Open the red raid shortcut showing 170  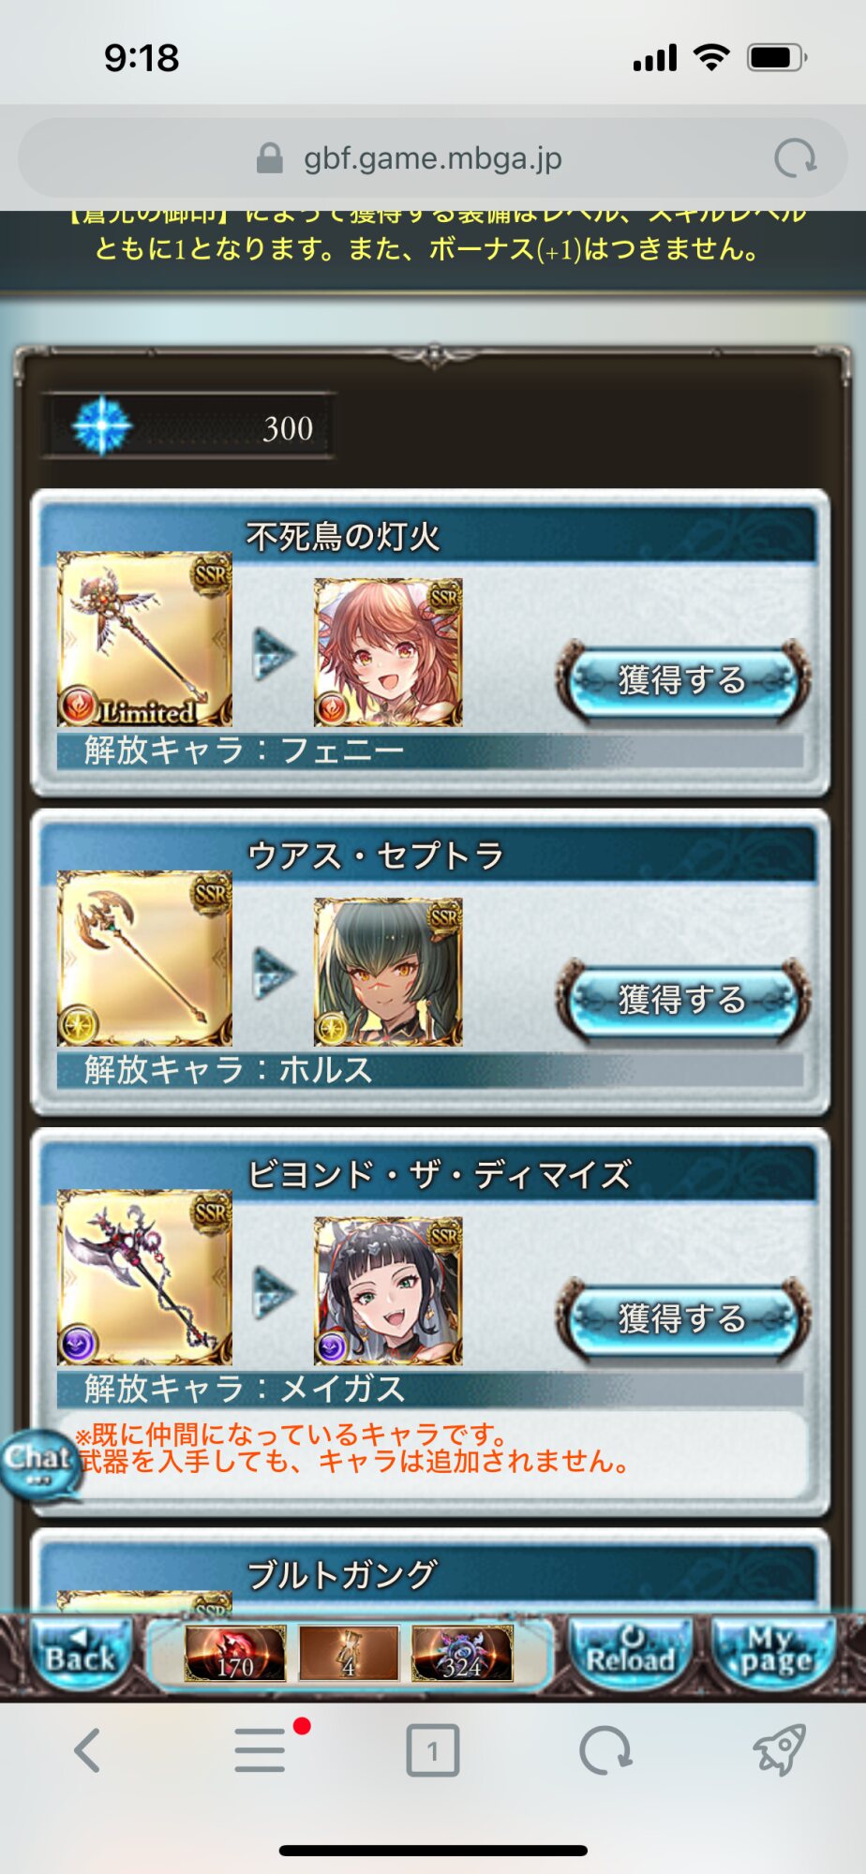pyautogui.click(x=235, y=1654)
